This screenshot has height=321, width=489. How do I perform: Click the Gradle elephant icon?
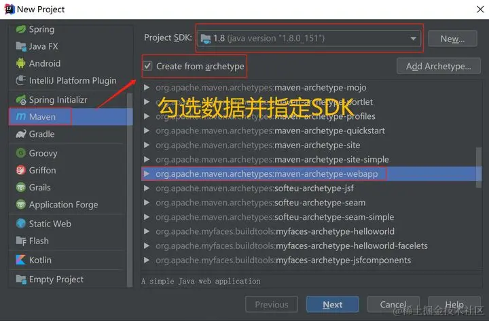click(21, 134)
